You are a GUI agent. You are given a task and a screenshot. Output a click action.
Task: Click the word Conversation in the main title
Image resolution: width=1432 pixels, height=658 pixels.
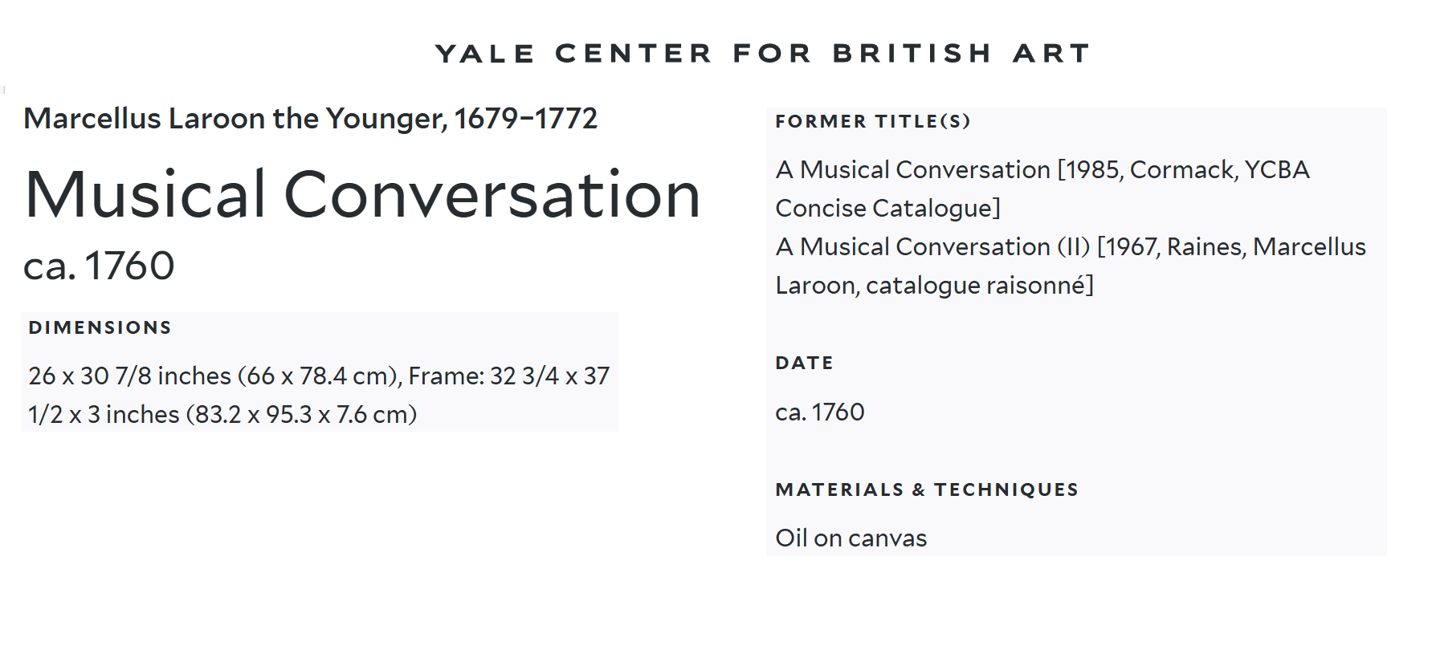[x=492, y=195]
